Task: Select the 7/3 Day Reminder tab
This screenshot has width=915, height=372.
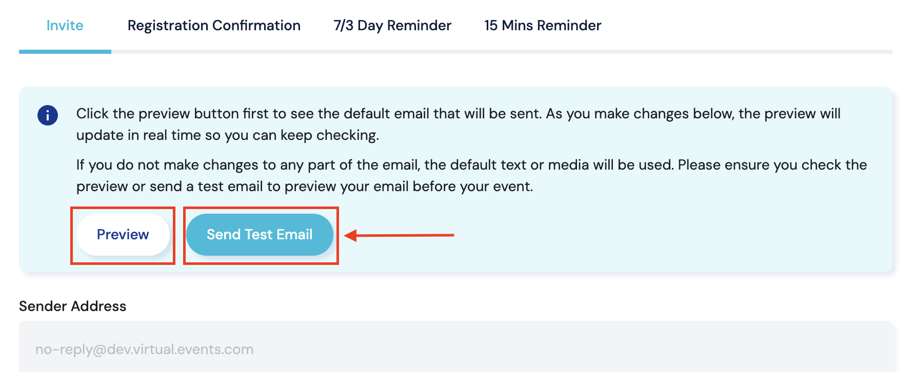Action: pos(392,26)
